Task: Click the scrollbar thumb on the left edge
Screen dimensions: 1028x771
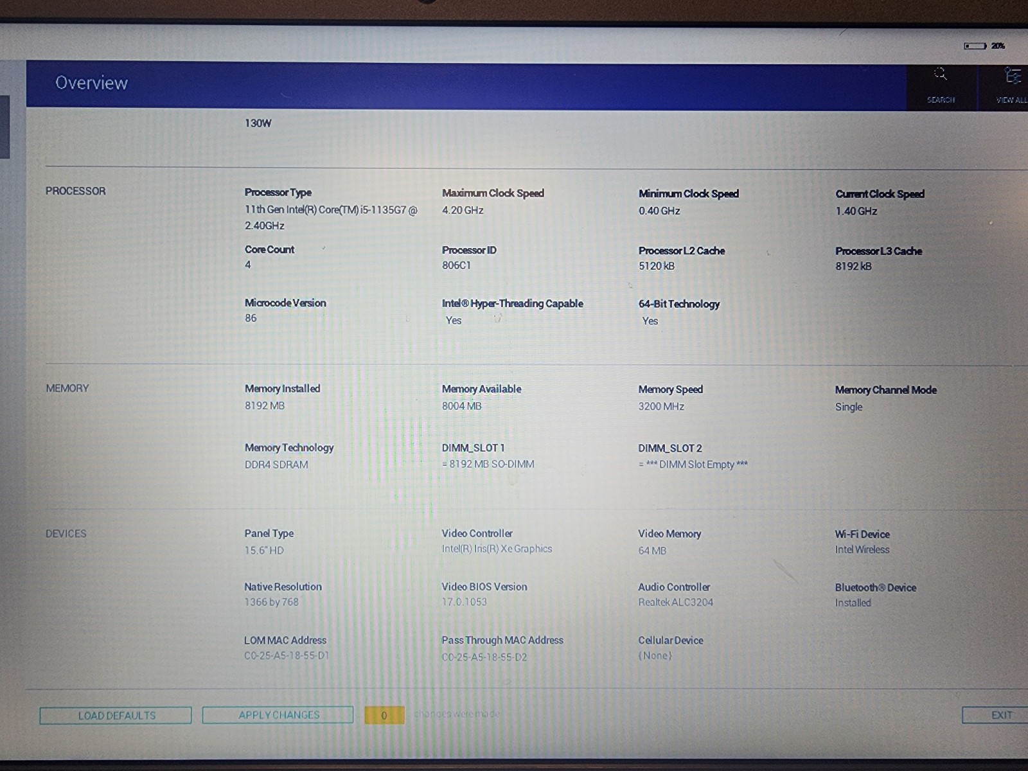Action: [x=4, y=127]
